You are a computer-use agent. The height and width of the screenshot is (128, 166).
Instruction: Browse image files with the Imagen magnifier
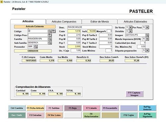point(147,35)
